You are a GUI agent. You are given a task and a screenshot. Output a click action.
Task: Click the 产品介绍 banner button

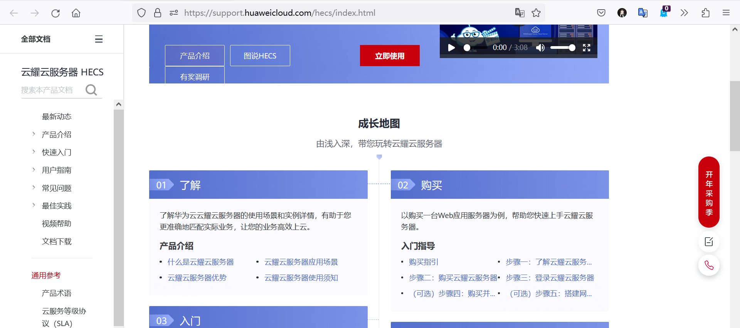tap(195, 56)
